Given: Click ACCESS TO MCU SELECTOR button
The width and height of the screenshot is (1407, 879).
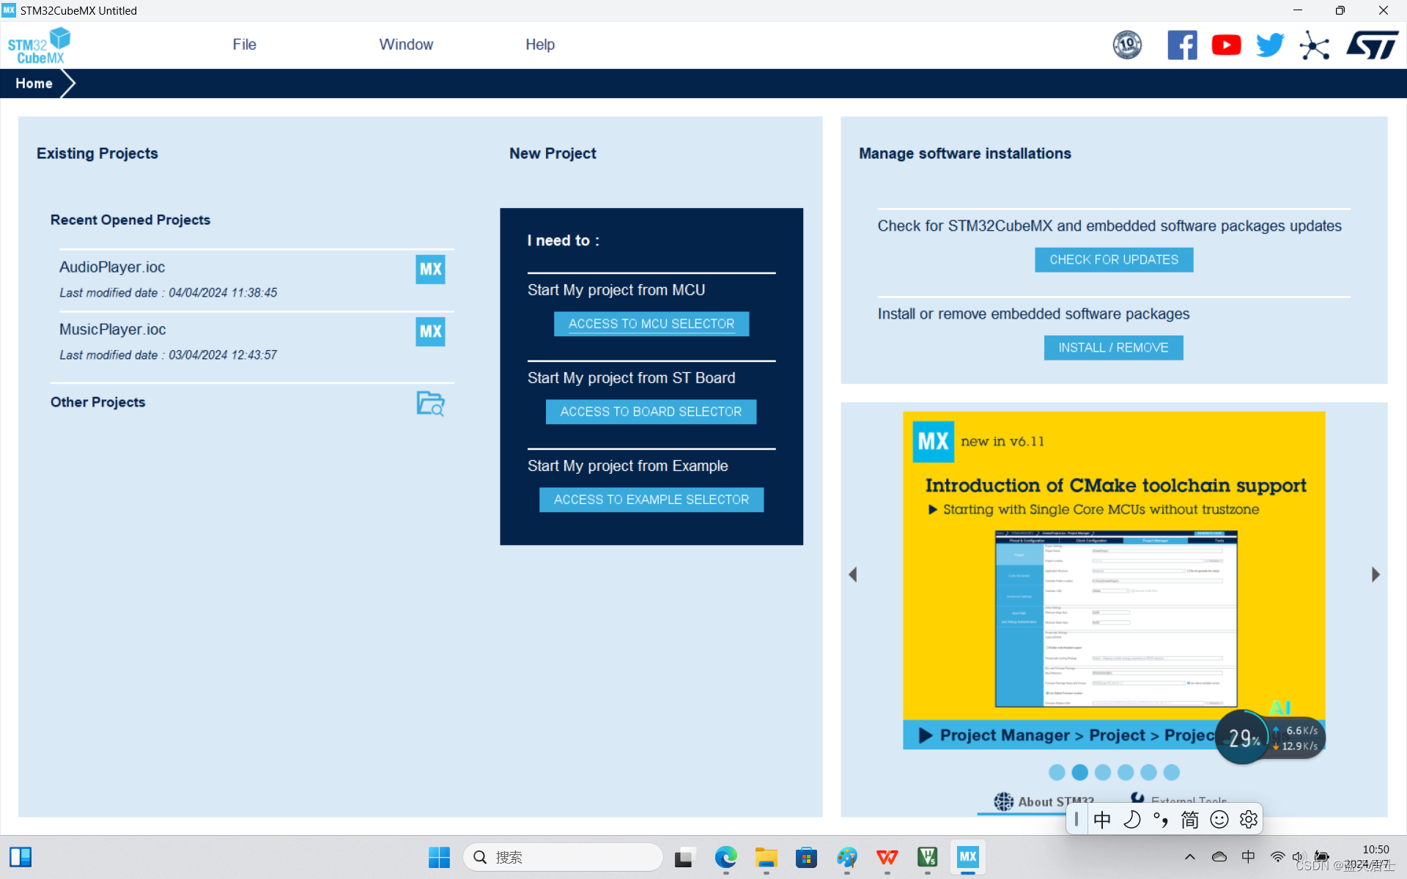Looking at the screenshot, I should pyautogui.click(x=651, y=324).
